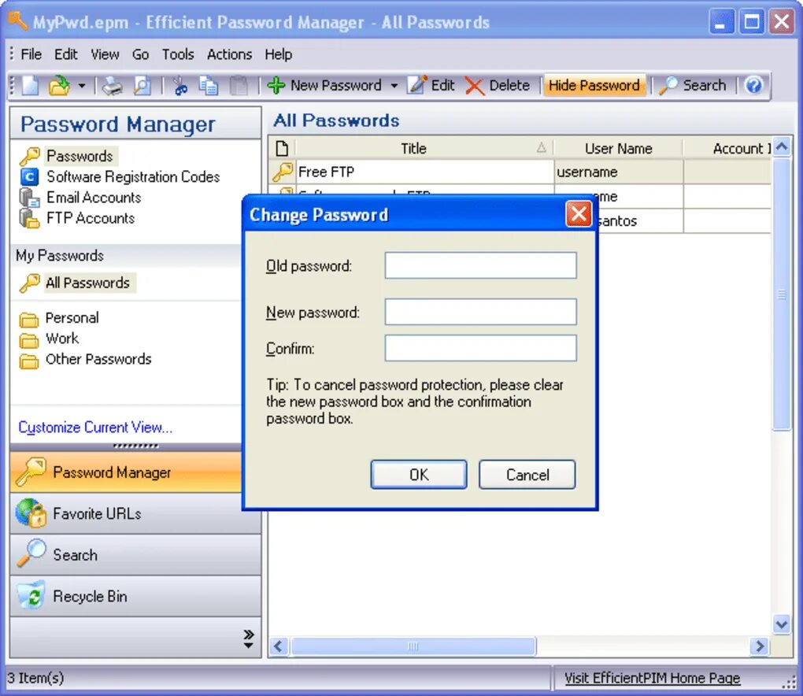This screenshot has height=696, width=803.
Task: Open the Help menu
Action: point(278,54)
